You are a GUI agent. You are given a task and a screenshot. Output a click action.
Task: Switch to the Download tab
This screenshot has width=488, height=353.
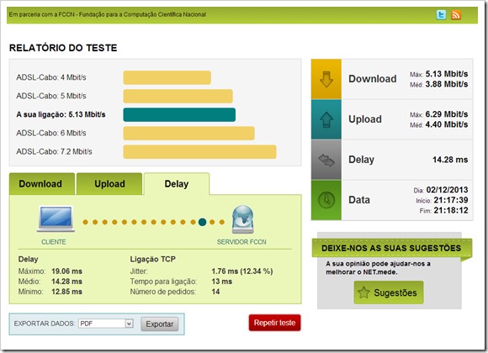point(42,184)
